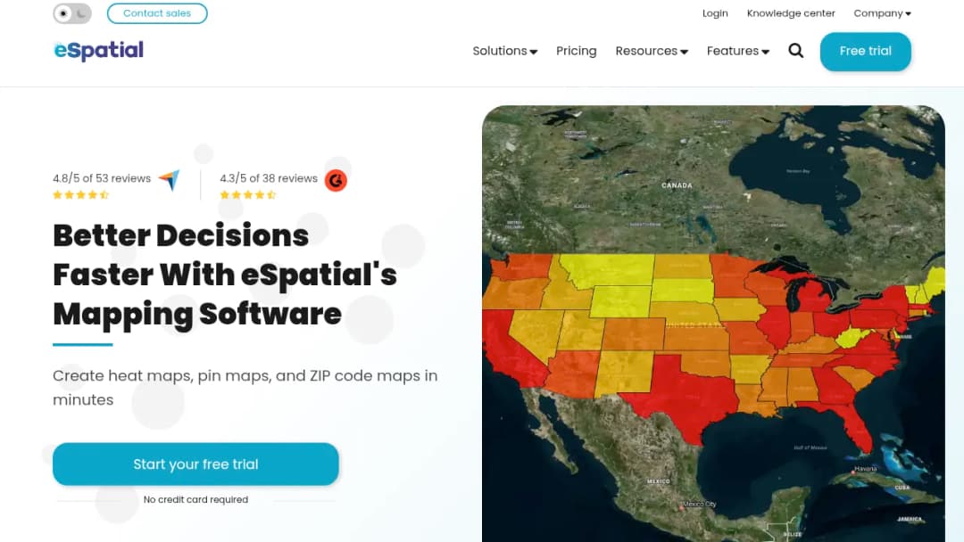
Task: Expand the Solutions menu
Action: (504, 51)
